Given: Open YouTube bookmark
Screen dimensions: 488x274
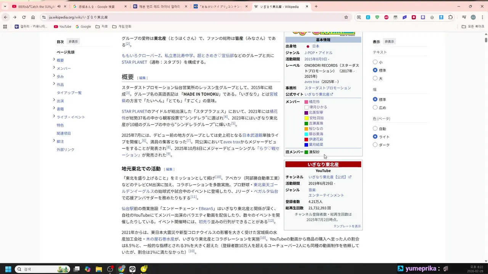Looking at the screenshot, I should click(63, 27).
